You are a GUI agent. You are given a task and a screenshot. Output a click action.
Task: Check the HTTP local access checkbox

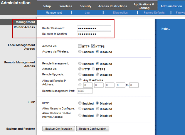tap(80, 46)
